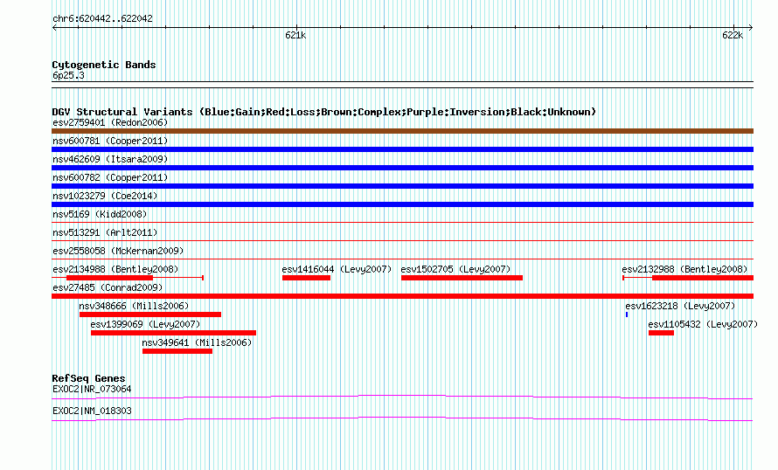Viewport: 778px width, 470px height.
Task: Click the esv1623218 (Levy2007) label
Action: pos(680,306)
